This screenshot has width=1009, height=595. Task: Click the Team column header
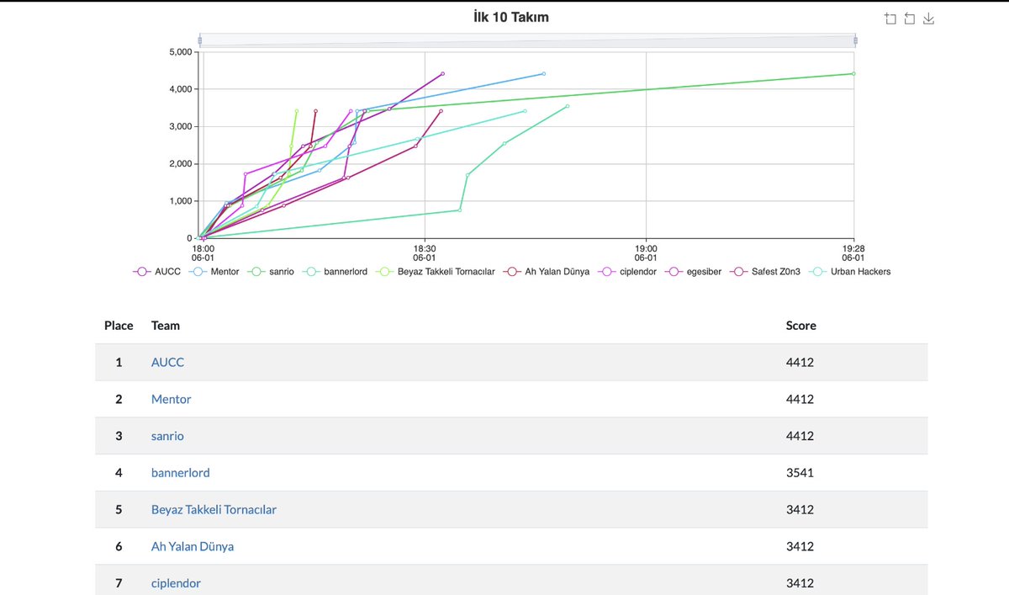pos(166,325)
